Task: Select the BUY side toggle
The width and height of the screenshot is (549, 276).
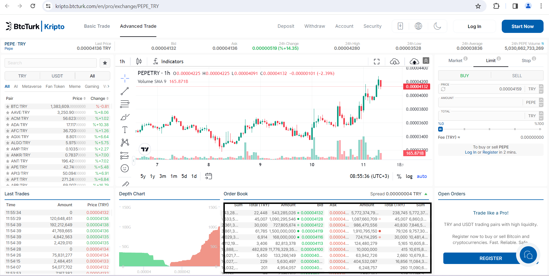Action: point(465,76)
